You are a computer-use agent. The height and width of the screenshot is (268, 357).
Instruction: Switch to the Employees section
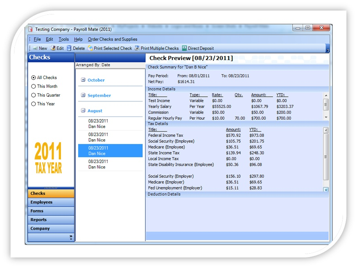[x=50, y=202]
